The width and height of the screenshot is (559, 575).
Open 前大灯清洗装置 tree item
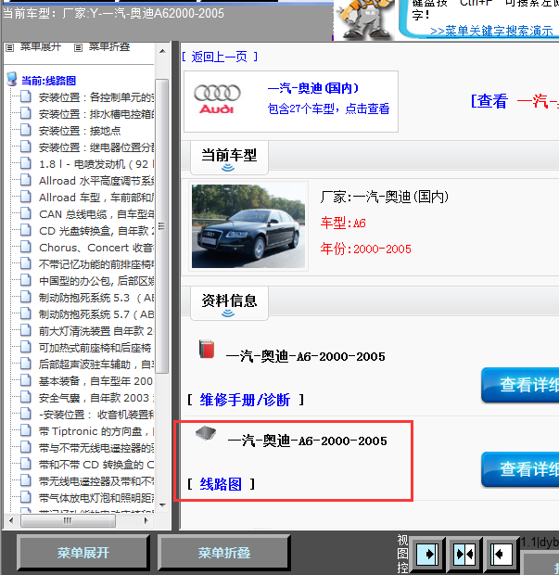(96, 331)
